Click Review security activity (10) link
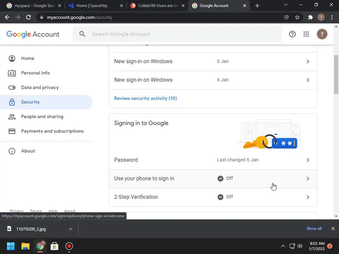Screen dimensions: 339x254 tap(146, 98)
